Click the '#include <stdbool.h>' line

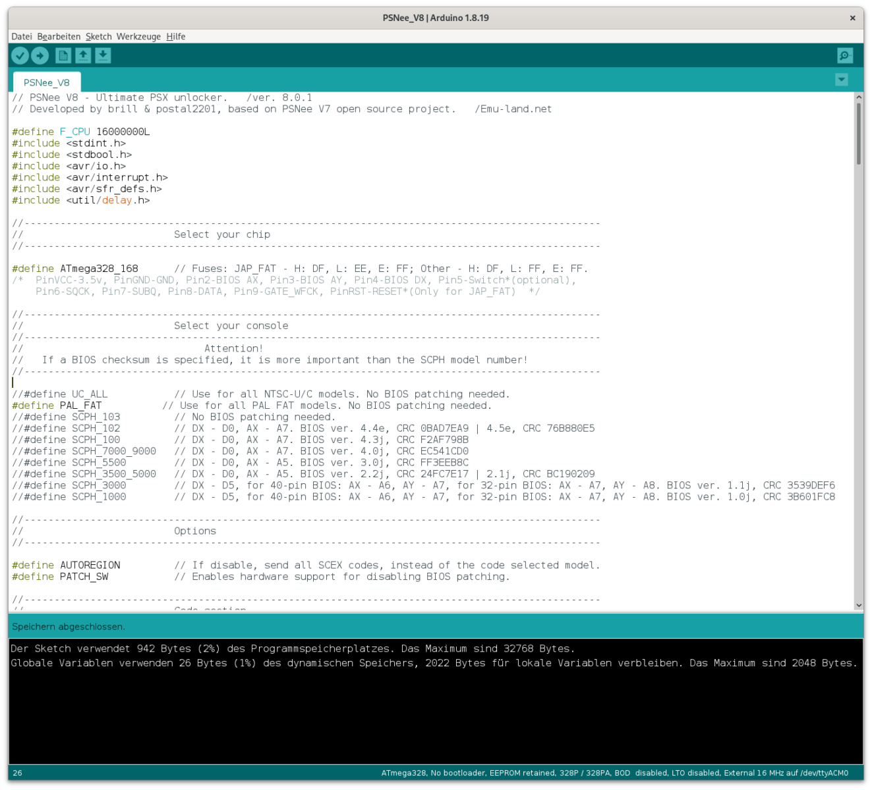[x=72, y=155]
